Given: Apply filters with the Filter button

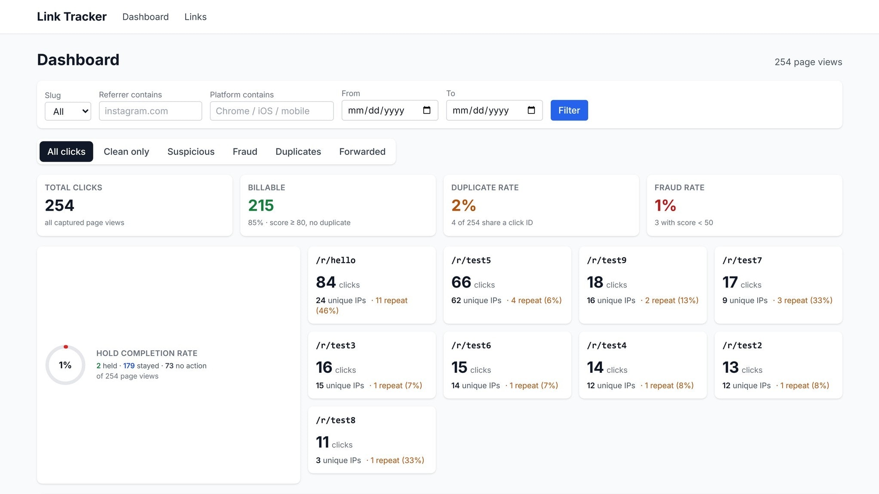Looking at the screenshot, I should pos(569,110).
